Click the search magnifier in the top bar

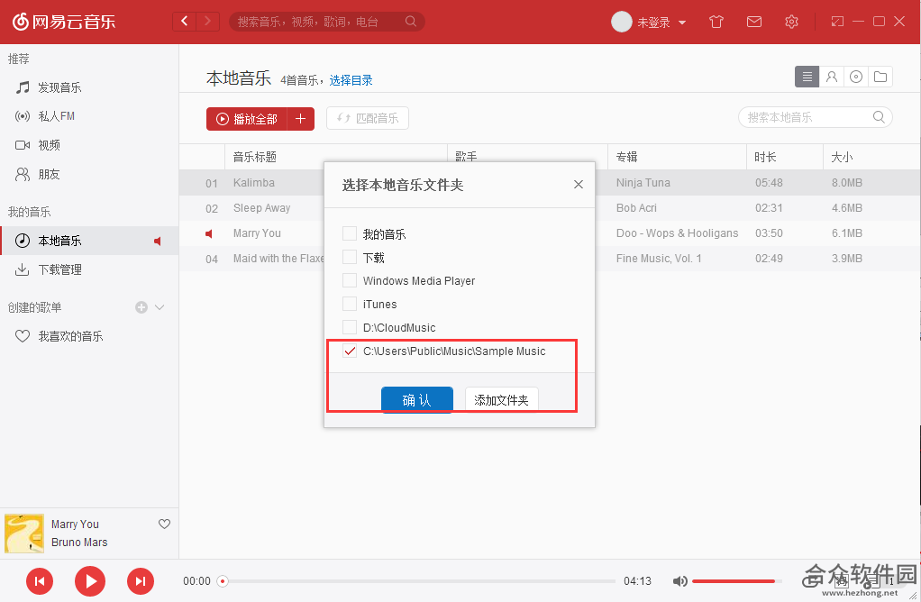[411, 22]
